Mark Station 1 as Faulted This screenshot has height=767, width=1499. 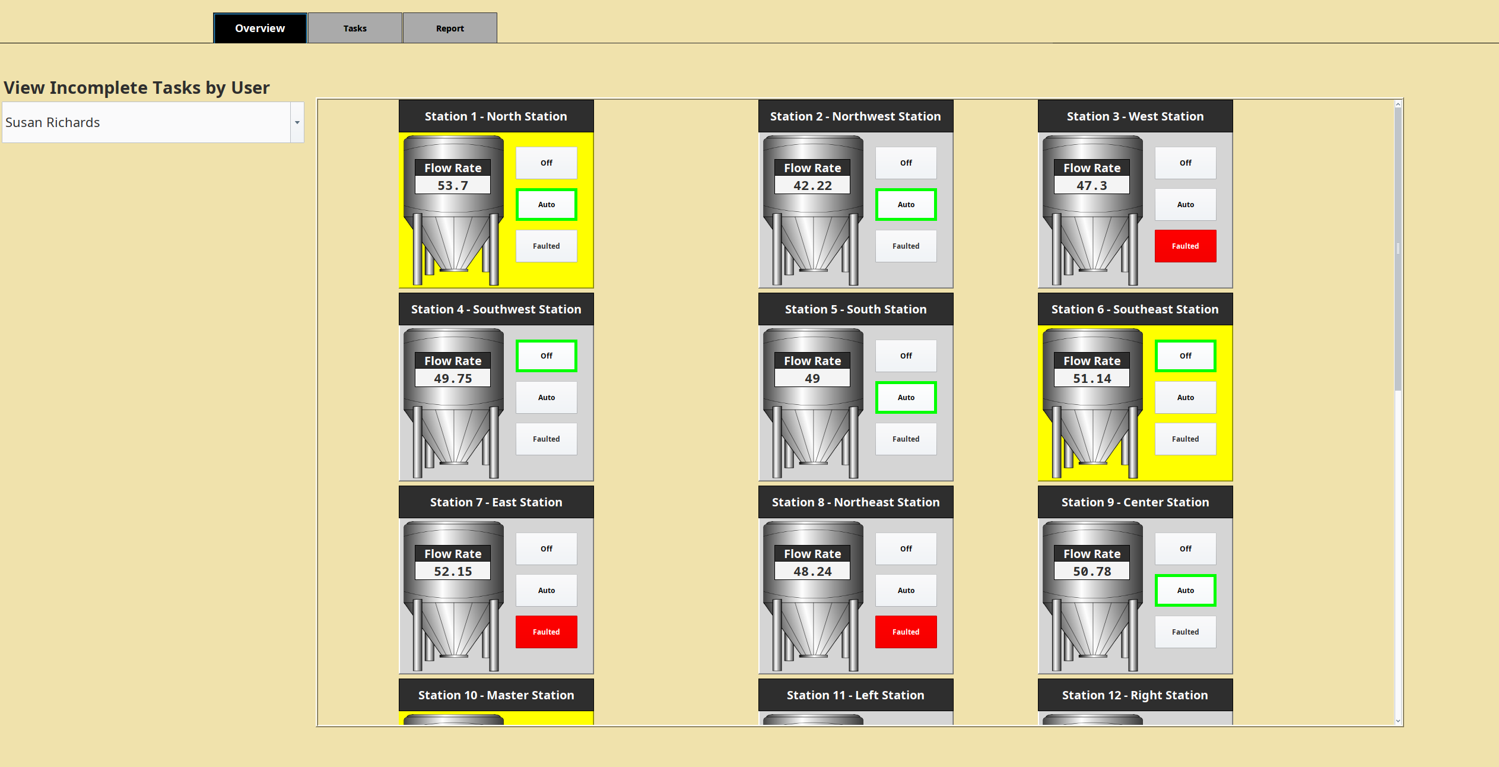pyautogui.click(x=547, y=246)
